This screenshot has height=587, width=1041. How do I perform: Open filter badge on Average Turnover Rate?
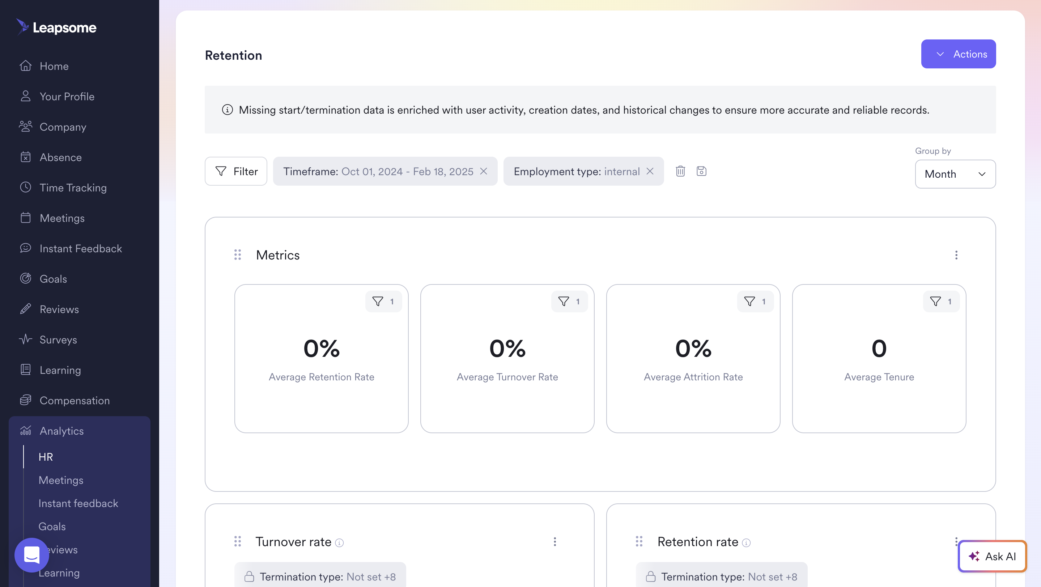click(x=569, y=301)
